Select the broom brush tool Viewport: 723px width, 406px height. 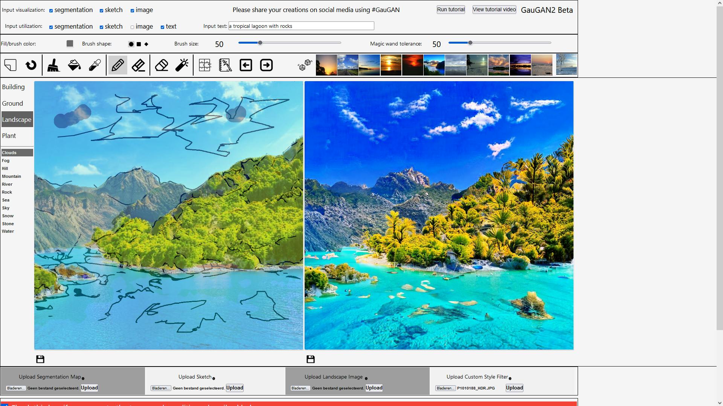click(x=53, y=65)
